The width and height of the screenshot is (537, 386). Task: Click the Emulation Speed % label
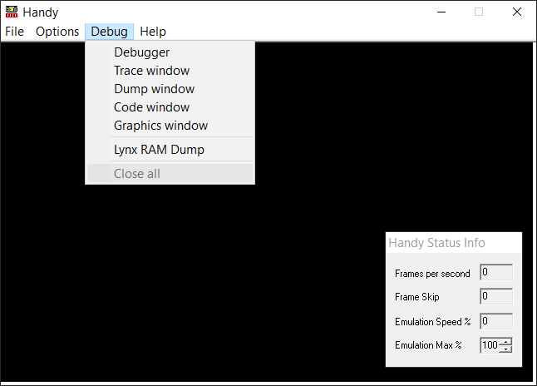(433, 322)
